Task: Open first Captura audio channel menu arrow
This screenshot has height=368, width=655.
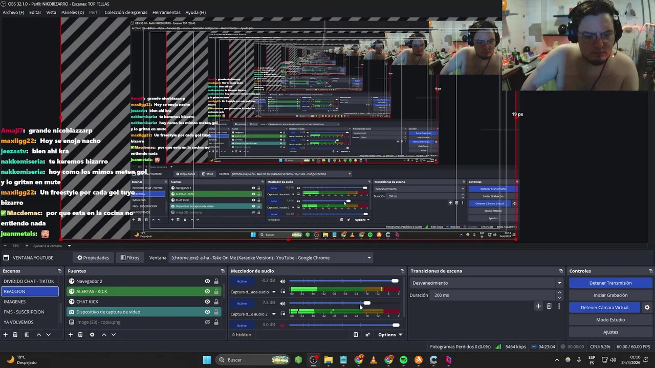Action: 274,292
